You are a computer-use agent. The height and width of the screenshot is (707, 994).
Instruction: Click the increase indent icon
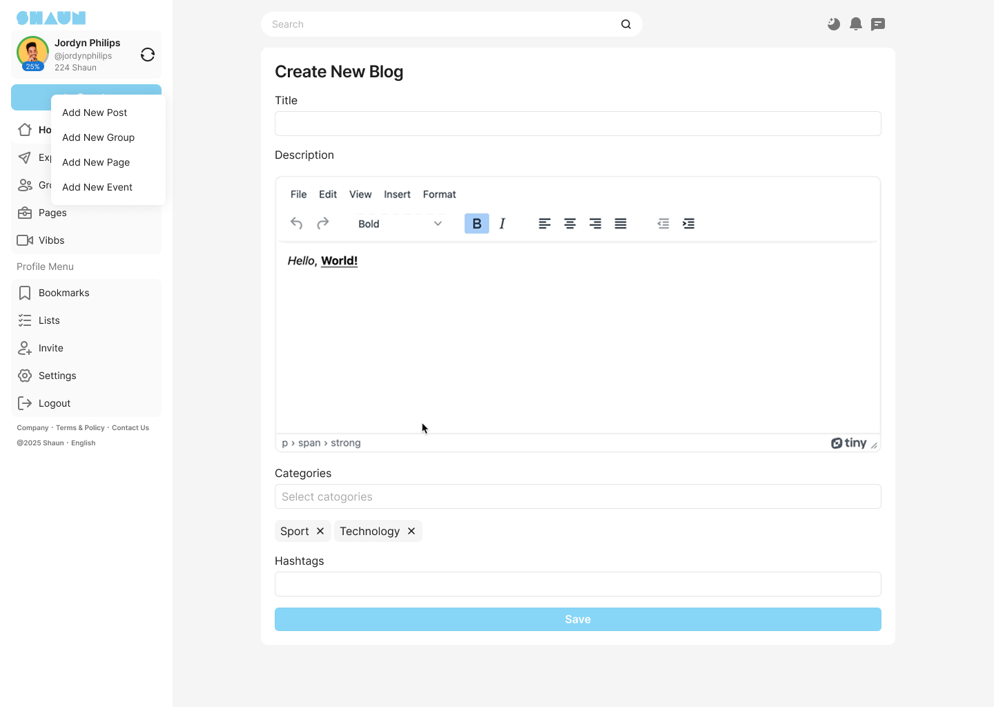688,224
